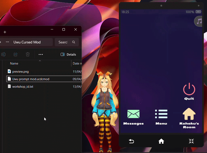Click the Delete trash icon in Explorer toolbar

tap(28, 54)
